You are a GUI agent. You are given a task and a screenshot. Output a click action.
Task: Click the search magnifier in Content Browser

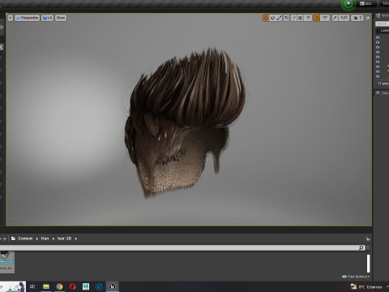pos(361,247)
